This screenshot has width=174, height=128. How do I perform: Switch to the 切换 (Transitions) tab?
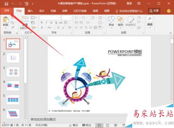(53, 11)
